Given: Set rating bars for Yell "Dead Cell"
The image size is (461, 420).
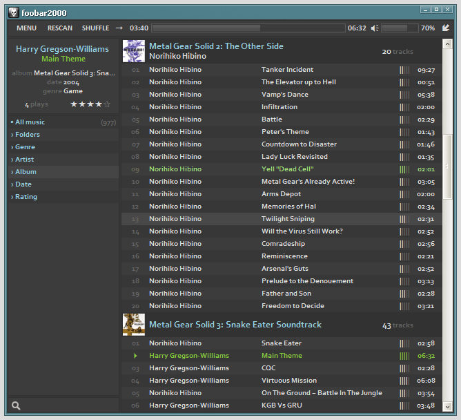Looking at the screenshot, I should coord(404,169).
